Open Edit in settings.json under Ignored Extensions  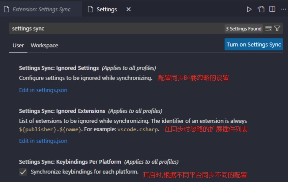(43, 141)
